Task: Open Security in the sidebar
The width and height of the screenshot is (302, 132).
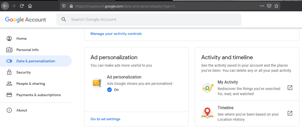Action: coord(24,72)
